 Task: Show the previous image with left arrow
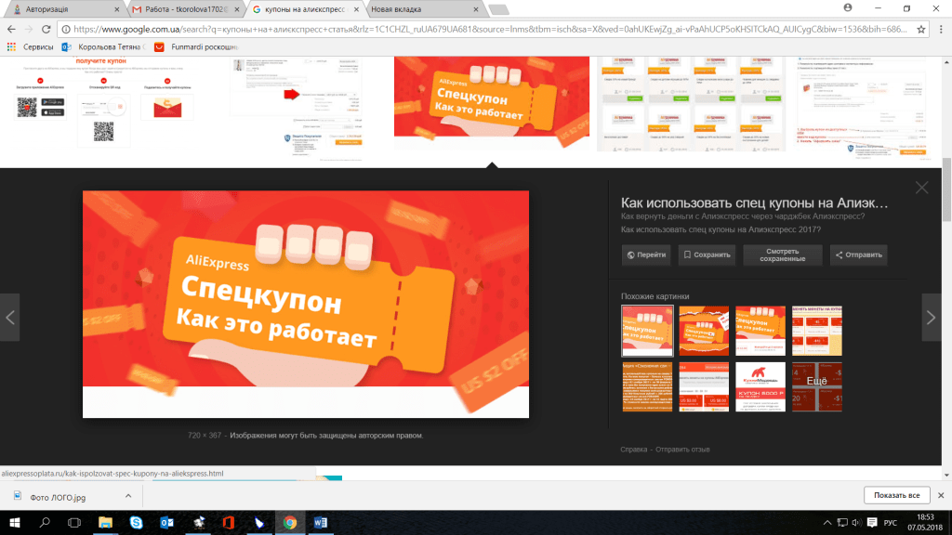tap(9, 318)
